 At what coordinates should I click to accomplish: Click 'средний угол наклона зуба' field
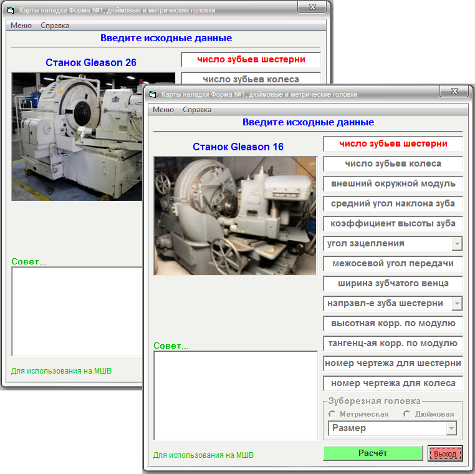tap(393, 204)
